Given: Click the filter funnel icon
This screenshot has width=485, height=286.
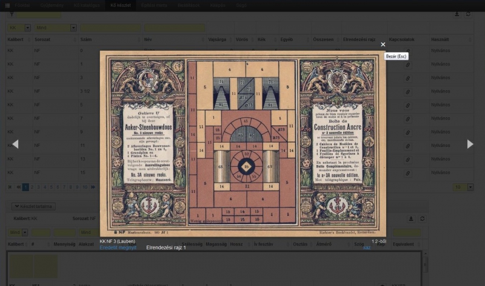Looking at the screenshot, I should pos(12,14).
